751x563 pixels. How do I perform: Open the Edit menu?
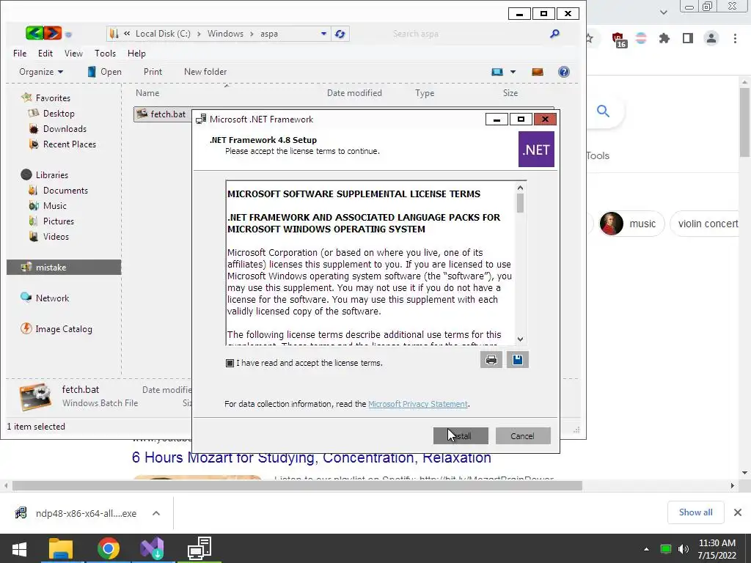(45, 53)
